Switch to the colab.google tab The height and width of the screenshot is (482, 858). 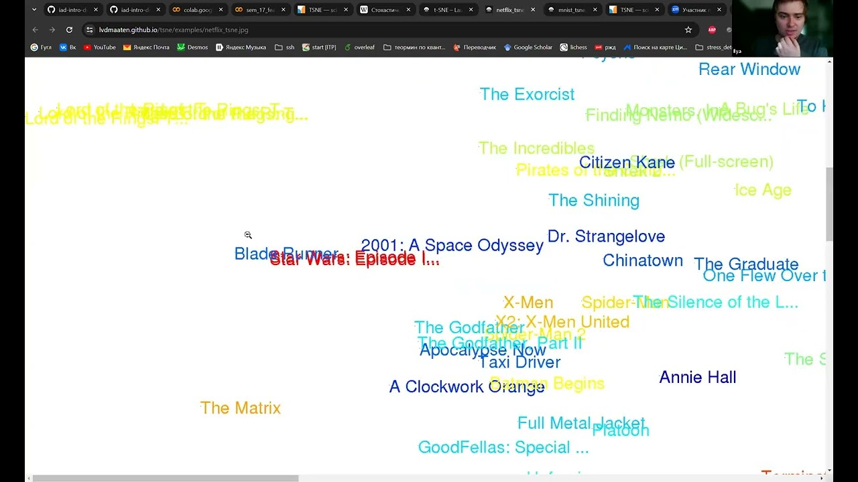pos(197,10)
